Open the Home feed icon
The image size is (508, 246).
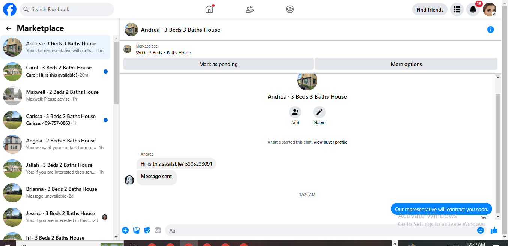coord(209,9)
